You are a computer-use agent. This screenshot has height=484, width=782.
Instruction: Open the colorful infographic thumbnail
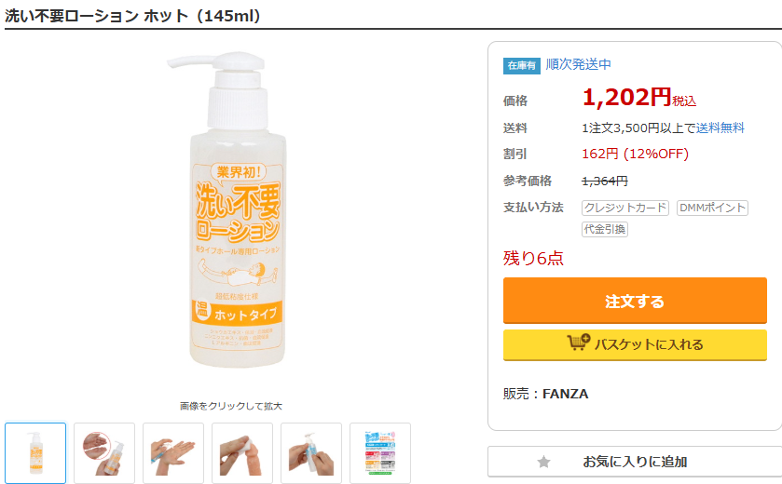[380, 453]
